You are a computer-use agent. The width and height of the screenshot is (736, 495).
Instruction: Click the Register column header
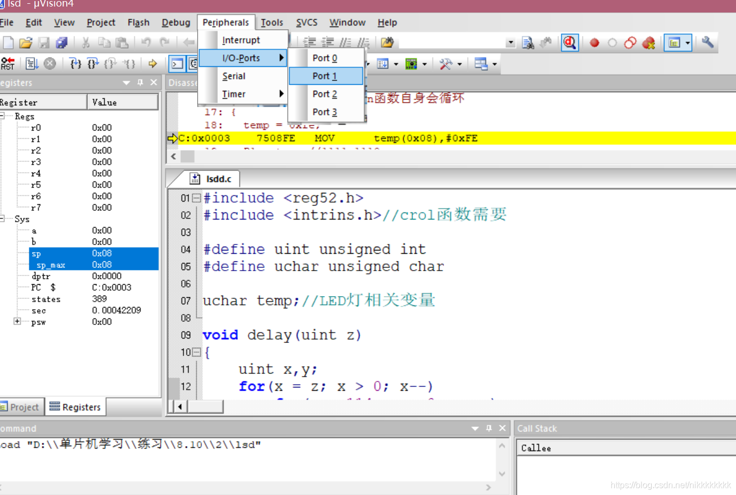(x=43, y=102)
